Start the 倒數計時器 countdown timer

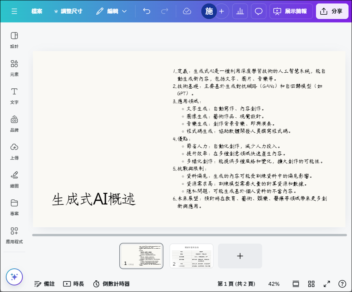[112, 284]
